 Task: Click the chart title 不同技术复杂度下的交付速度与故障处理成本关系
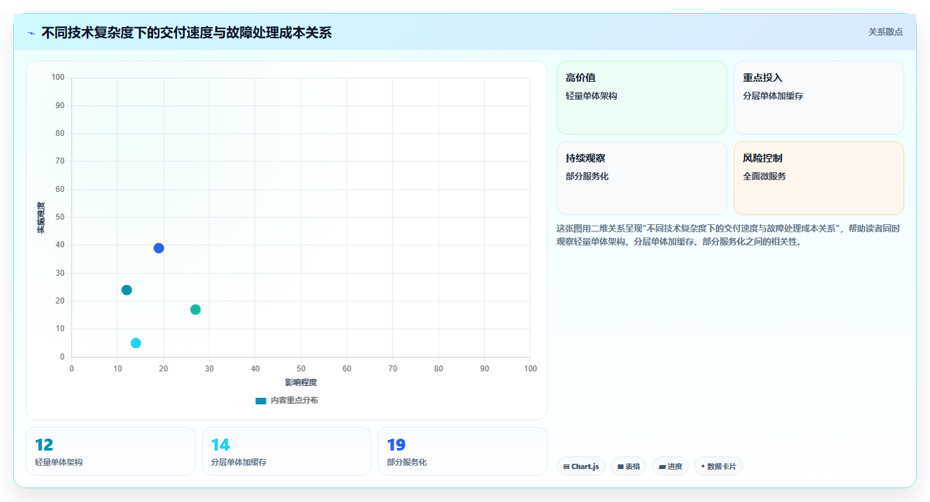click(x=186, y=32)
